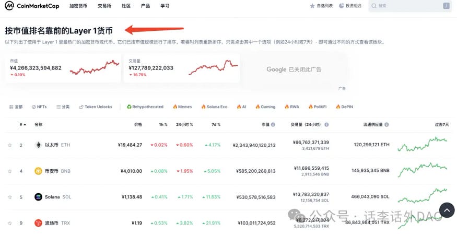Sort the table by 7d % column
457x235 pixels.
(x=215, y=125)
